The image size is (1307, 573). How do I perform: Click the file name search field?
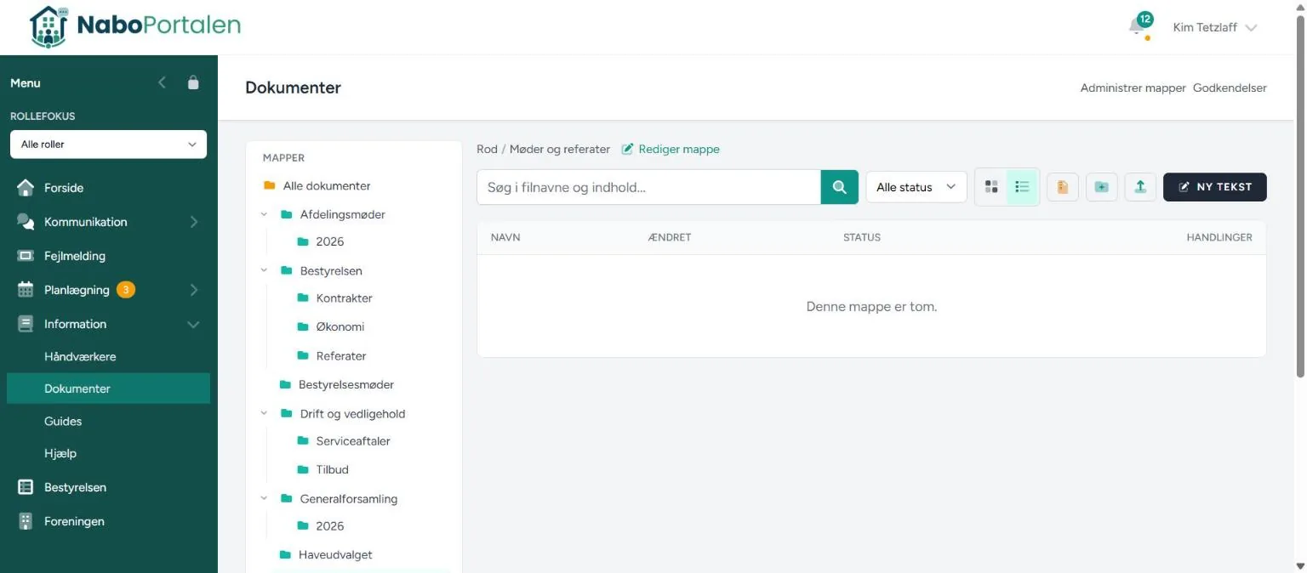[x=648, y=187]
